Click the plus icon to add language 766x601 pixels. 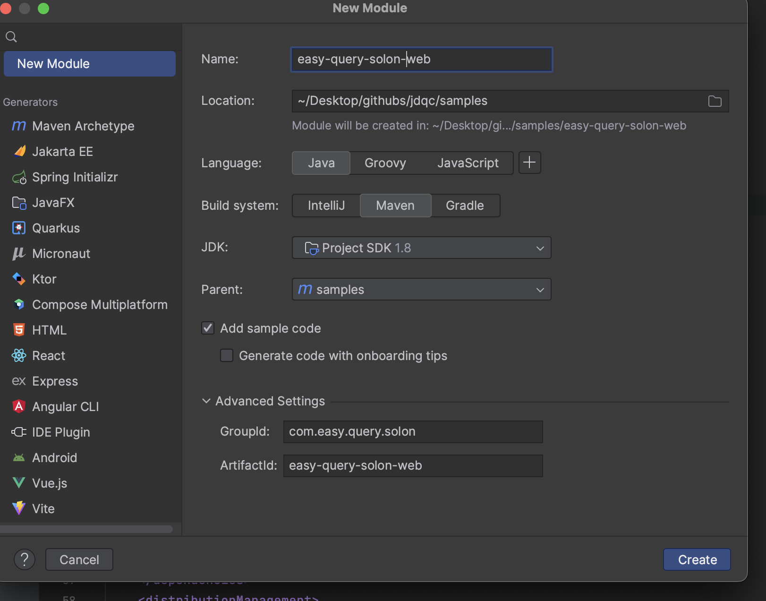click(x=529, y=163)
